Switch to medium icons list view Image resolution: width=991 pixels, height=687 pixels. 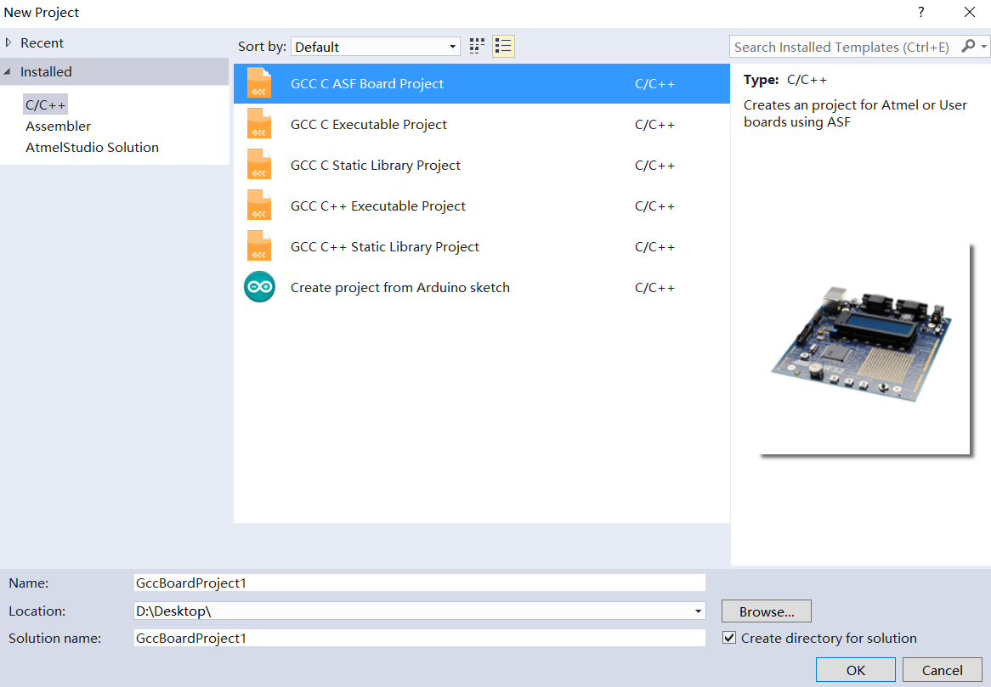(503, 46)
